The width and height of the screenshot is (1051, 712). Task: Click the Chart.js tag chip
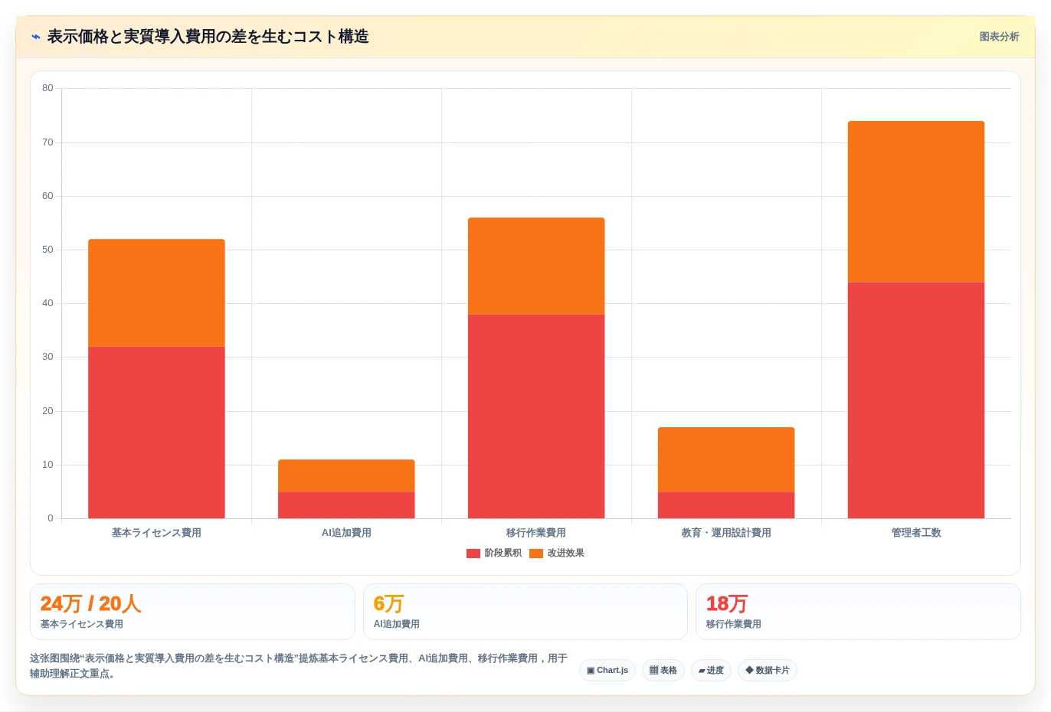pyautogui.click(x=607, y=670)
